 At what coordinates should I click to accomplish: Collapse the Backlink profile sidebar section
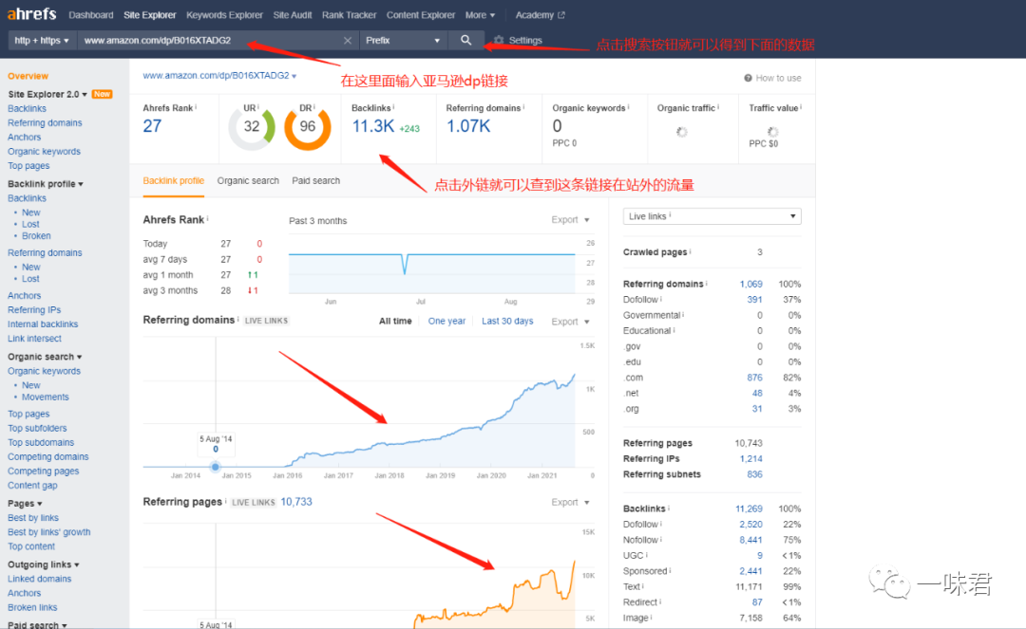[46, 183]
